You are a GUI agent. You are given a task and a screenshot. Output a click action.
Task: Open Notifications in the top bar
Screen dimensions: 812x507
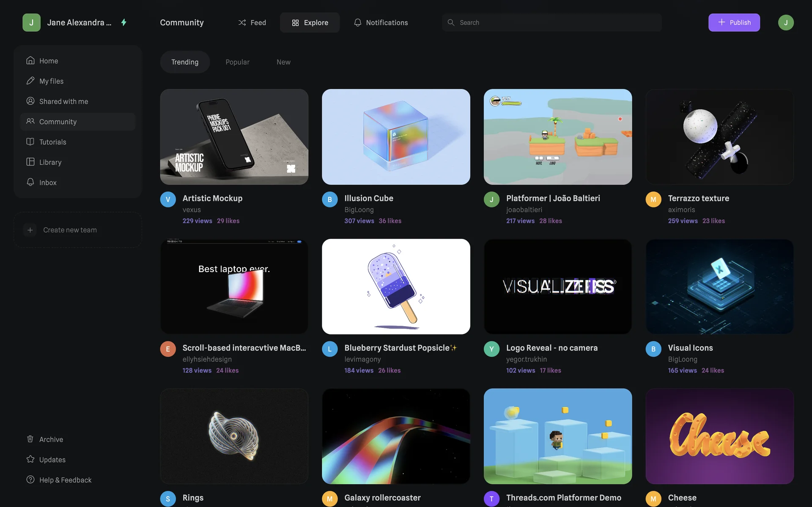(381, 22)
